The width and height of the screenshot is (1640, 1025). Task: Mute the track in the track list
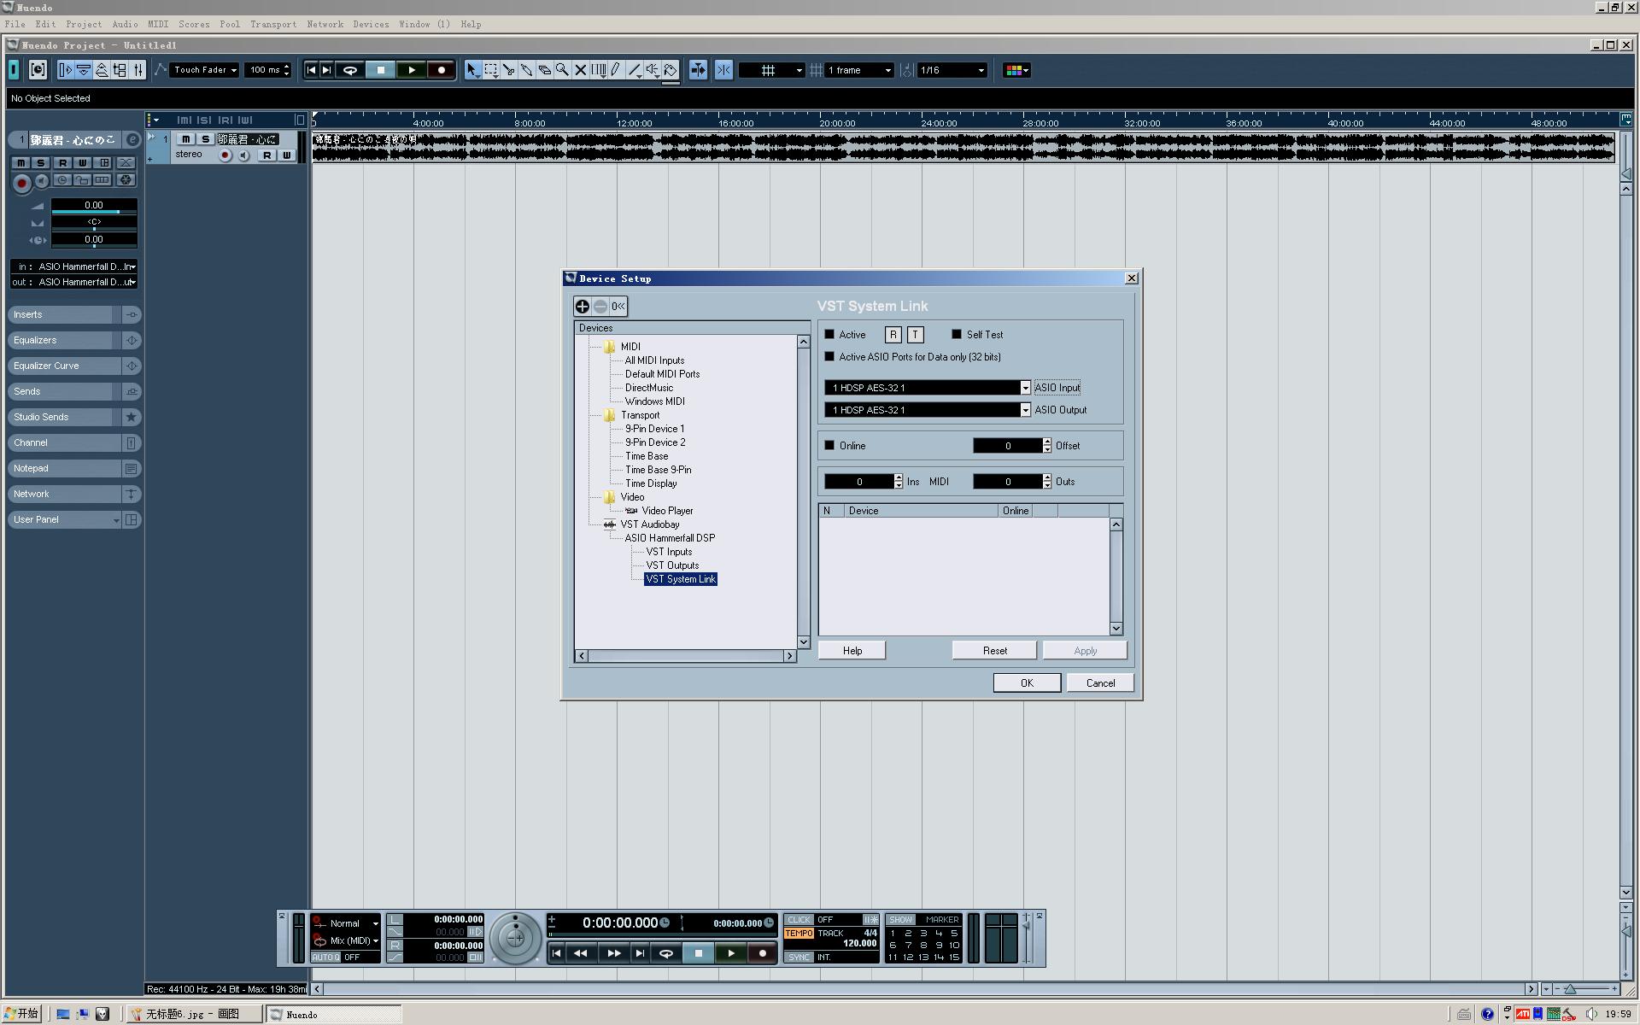[185, 139]
